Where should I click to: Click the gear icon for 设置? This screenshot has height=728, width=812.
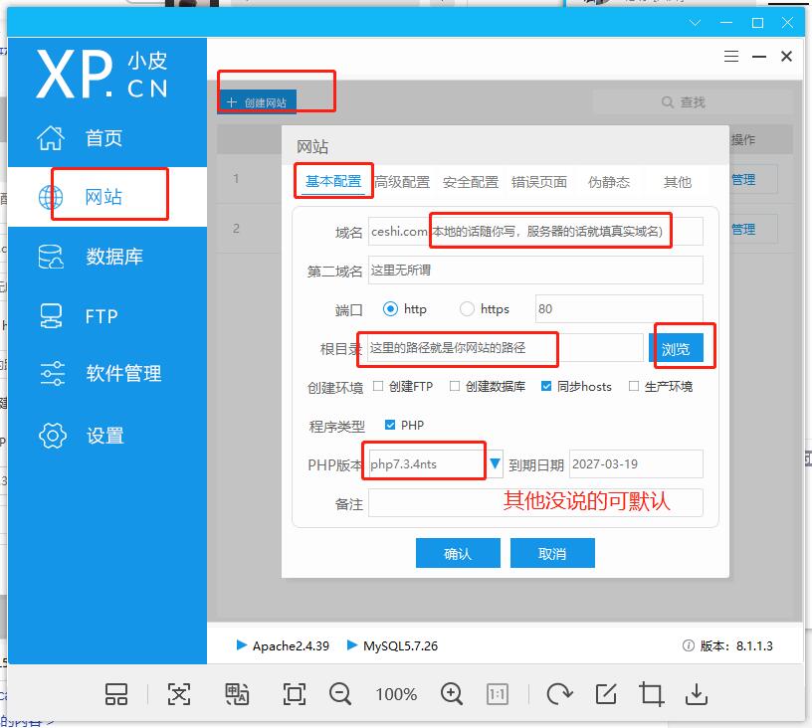coord(53,436)
